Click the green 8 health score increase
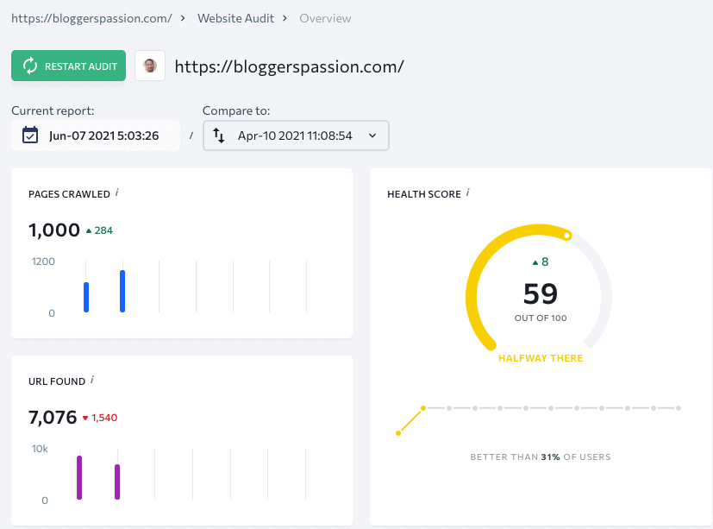Screen dimensions: 713x529 click(541, 261)
